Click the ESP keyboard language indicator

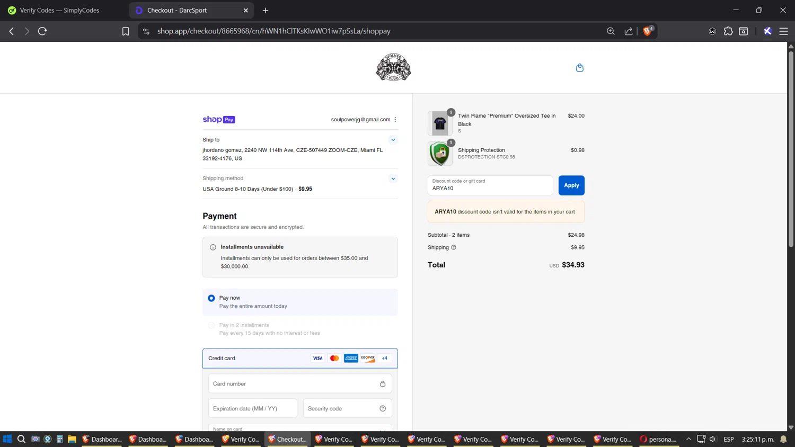tap(729, 439)
